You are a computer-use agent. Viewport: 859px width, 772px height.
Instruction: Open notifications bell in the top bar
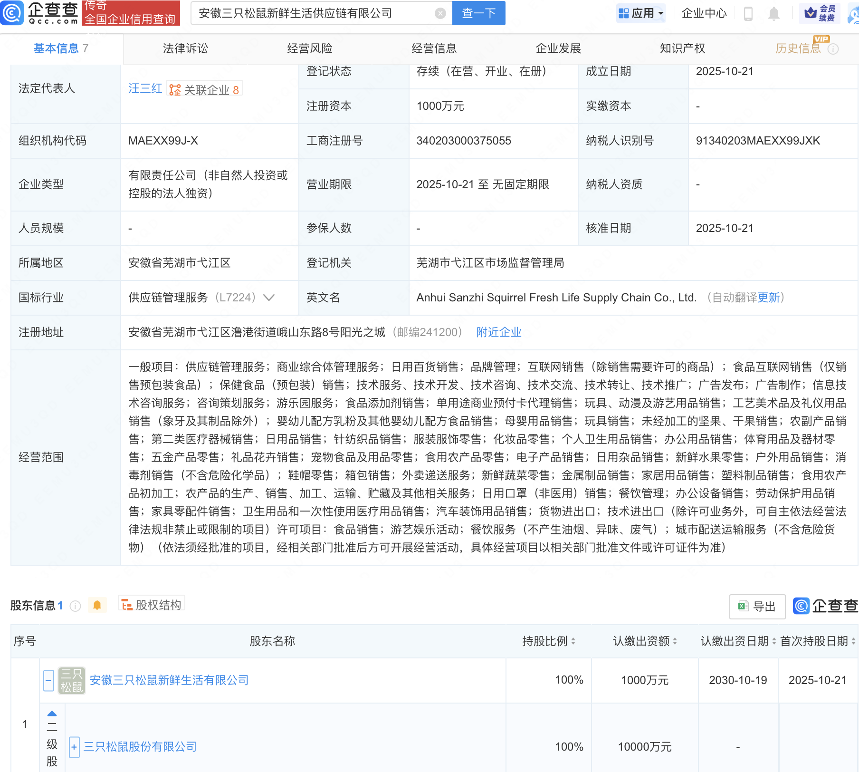[773, 14]
